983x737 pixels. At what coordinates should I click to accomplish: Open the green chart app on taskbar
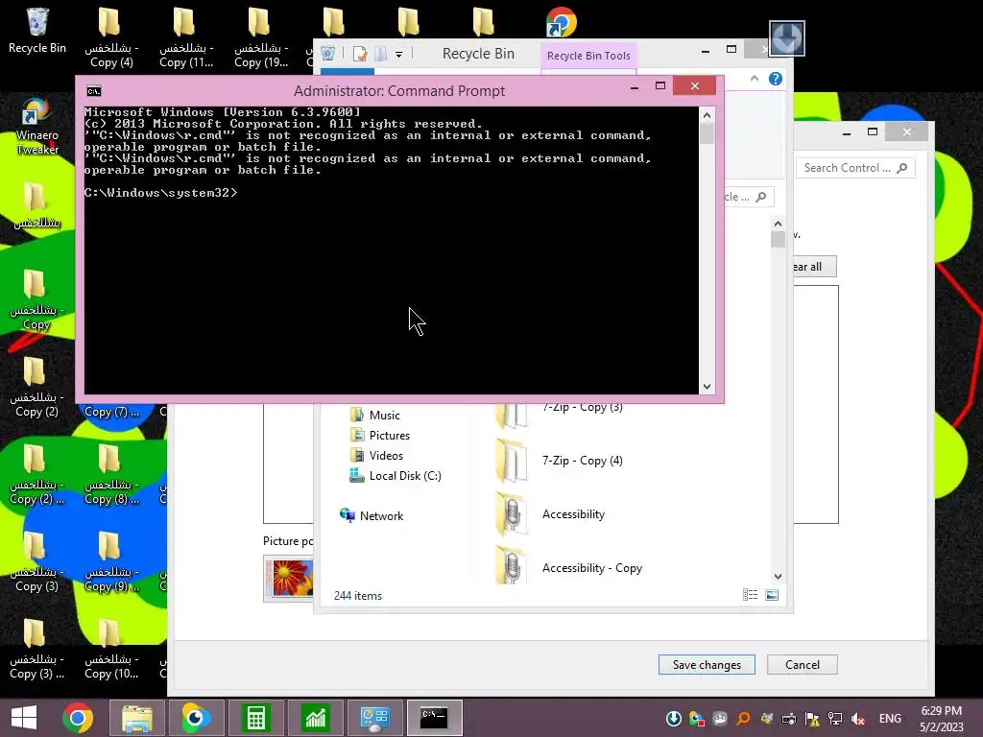315,718
